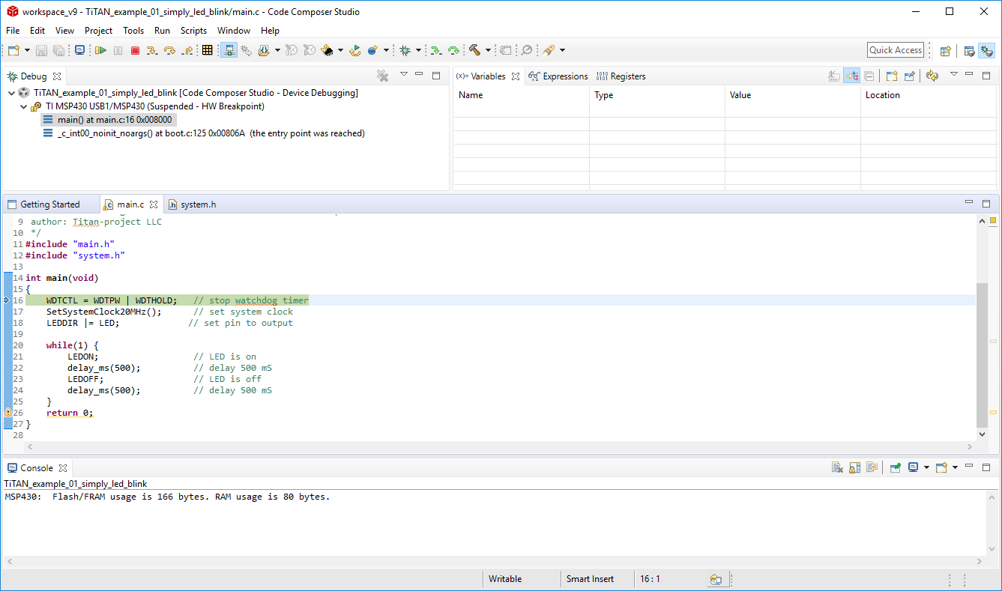
Task: Open the Project menu
Action: [x=98, y=31]
